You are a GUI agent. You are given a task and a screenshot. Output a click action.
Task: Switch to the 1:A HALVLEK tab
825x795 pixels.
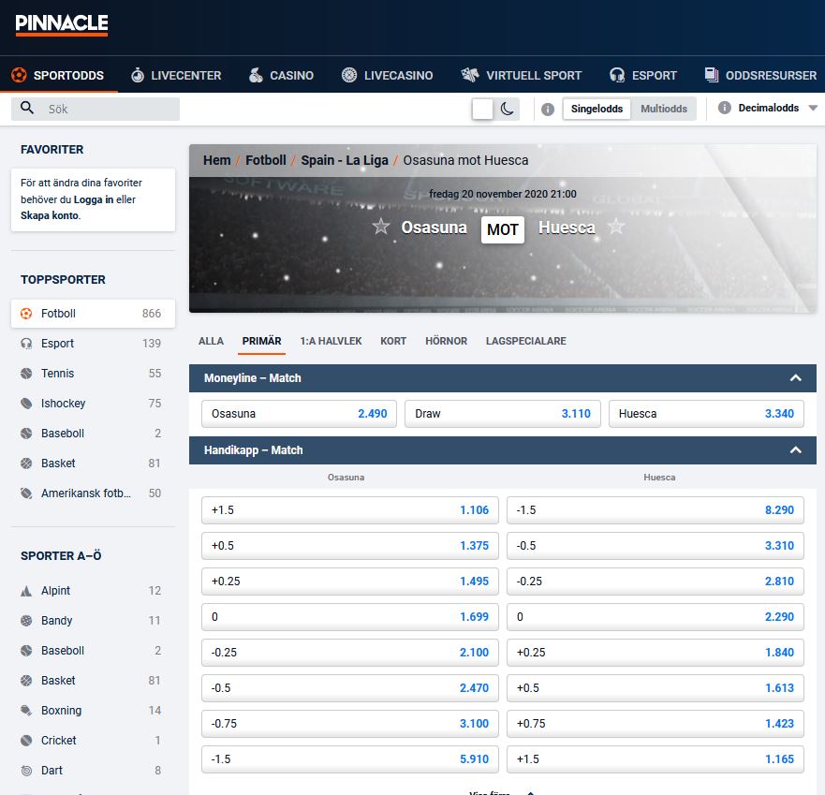[331, 341]
